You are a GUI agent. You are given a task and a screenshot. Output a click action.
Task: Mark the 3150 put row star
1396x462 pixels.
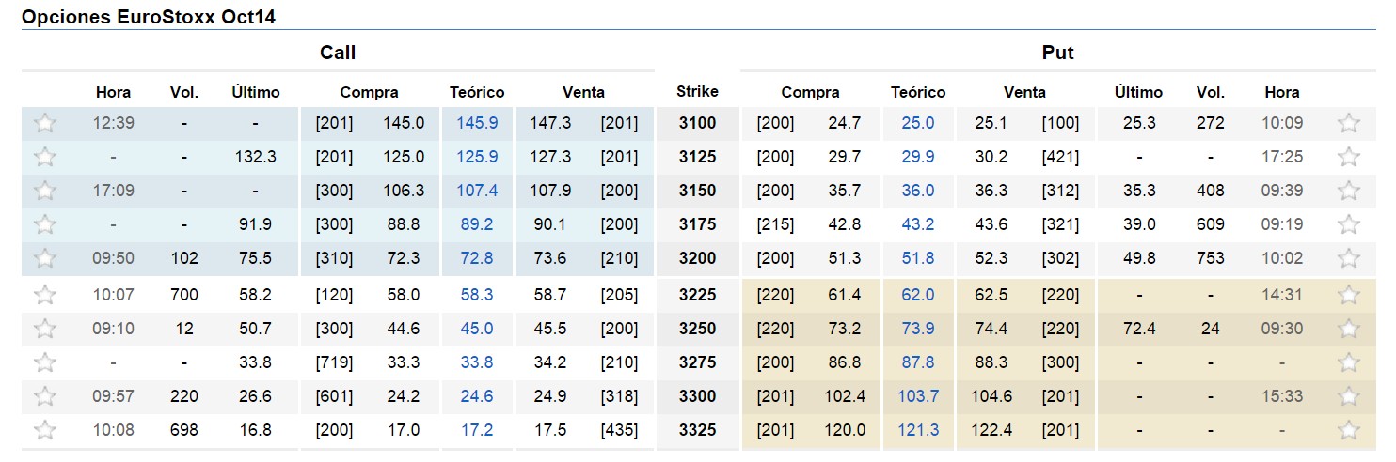pyautogui.click(x=1349, y=191)
